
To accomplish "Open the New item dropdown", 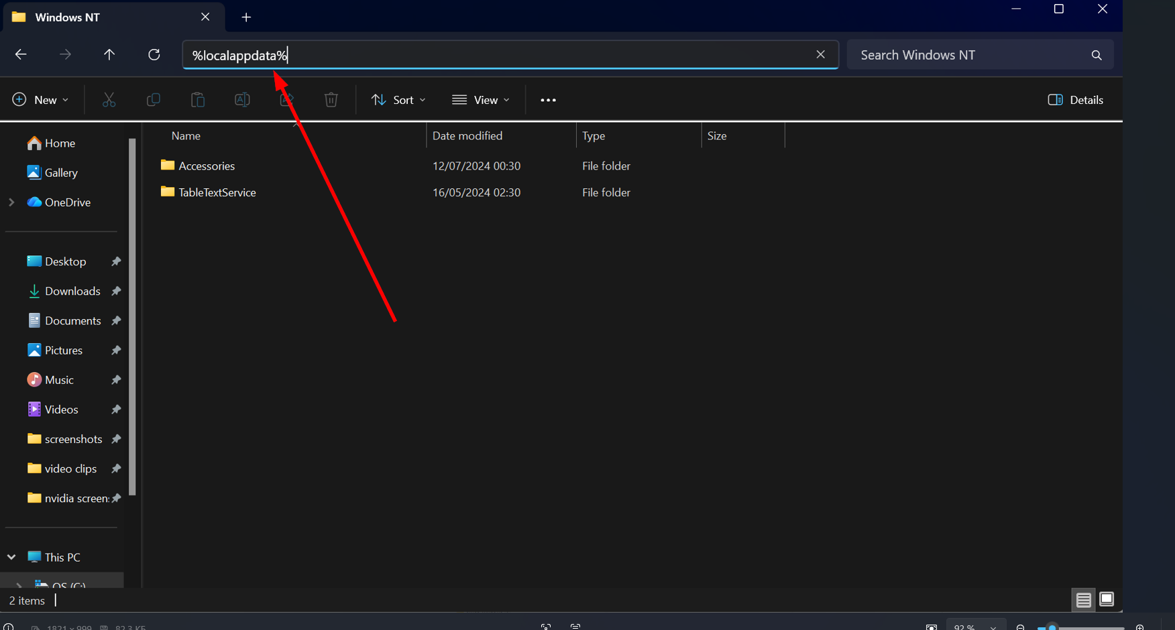I will [40, 100].
